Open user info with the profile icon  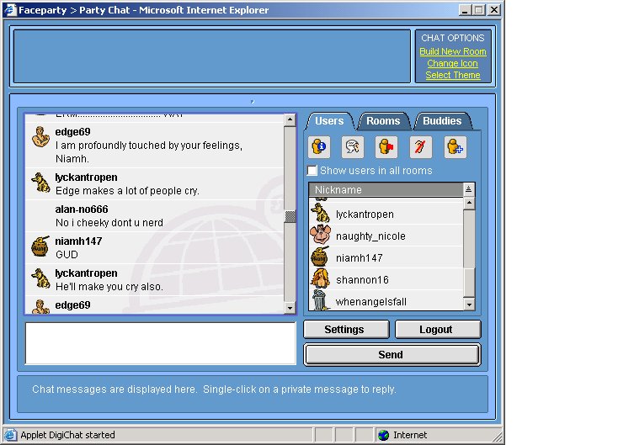point(319,147)
